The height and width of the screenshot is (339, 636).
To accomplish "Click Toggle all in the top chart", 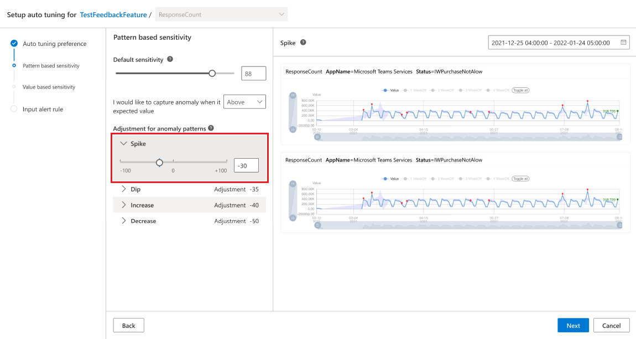I will click(x=520, y=91).
